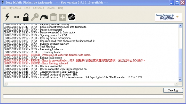Select 'Android version : 5.1.1' log line
Viewport: 186px width, 104px height.
(73, 77)
